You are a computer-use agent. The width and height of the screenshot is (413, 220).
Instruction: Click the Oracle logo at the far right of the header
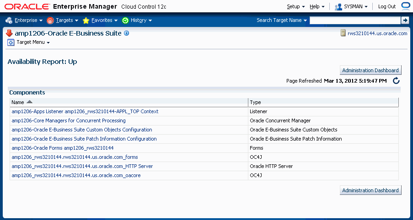(406, 6)
